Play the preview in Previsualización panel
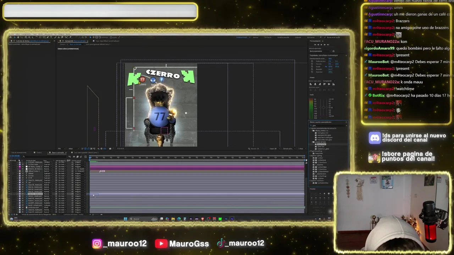 tap(321, 45)
